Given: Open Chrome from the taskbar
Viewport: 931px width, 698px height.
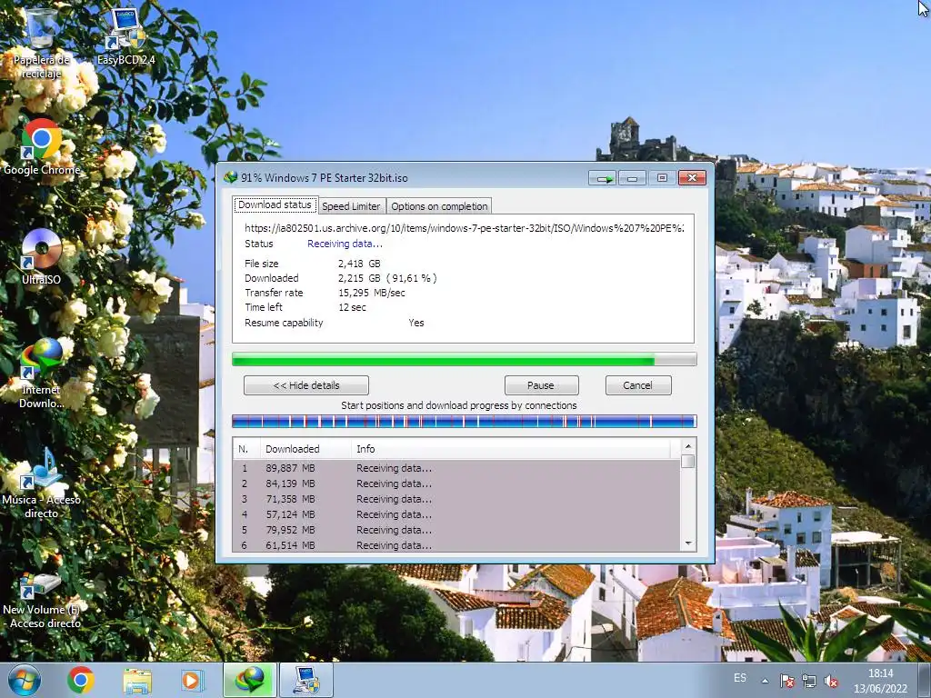Looking at the screenshot, I should pos(81,680).
